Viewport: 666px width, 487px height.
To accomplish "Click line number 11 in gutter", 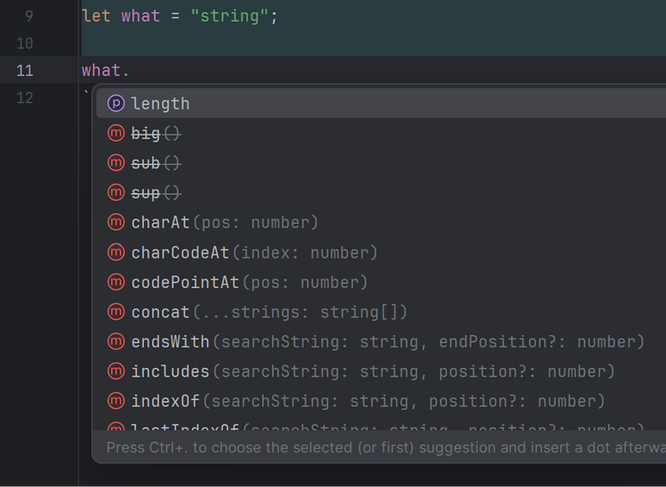I will coord(24,70).
